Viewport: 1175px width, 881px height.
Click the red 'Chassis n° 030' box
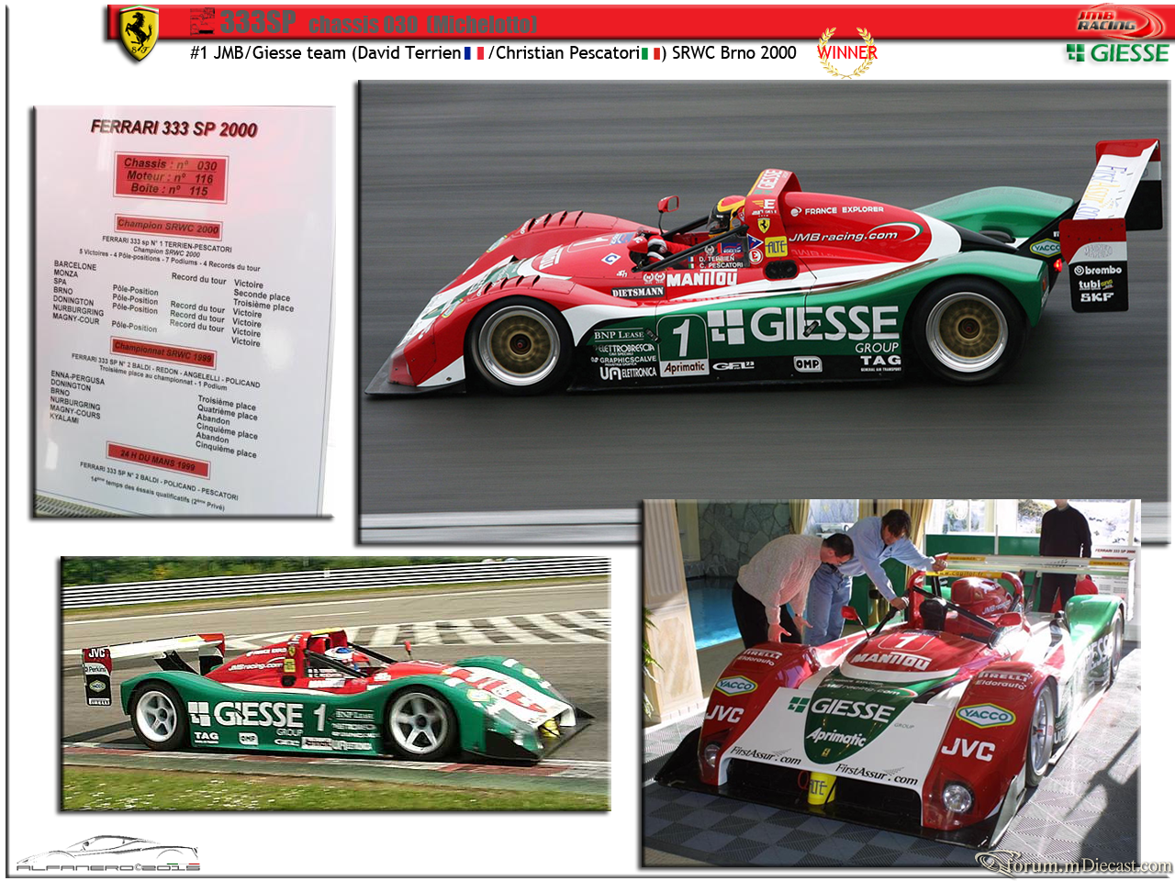tap(170, 176)
